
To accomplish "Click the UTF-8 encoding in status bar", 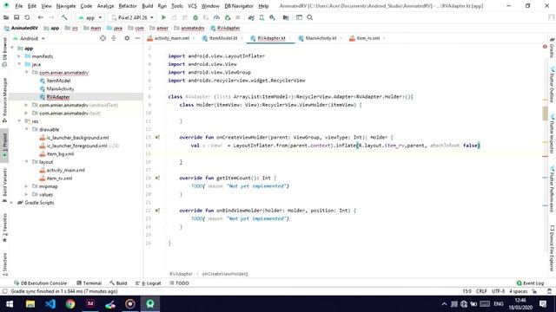I will coord(498,291).
